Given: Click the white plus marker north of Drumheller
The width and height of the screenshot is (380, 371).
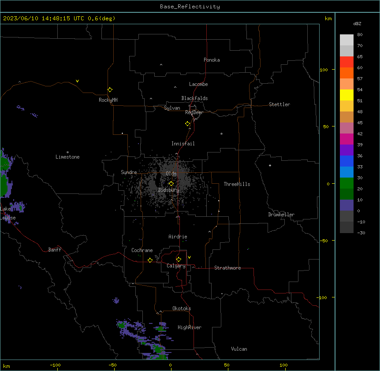Looking at the screenshot, I should (x=270, y=165).
